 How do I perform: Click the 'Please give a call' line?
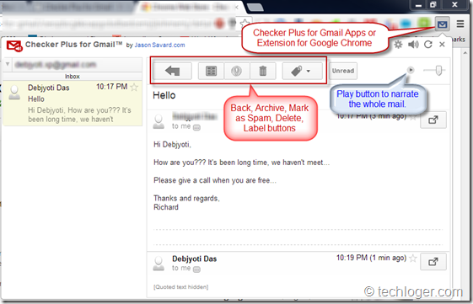pos(215,180)
